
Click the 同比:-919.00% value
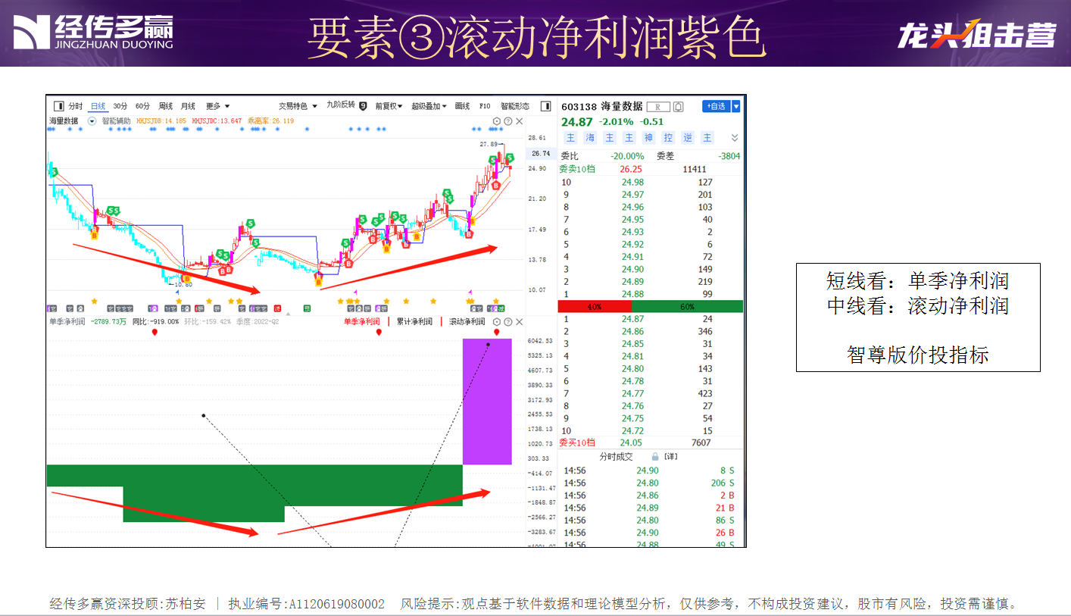pyautogui.click(x=156, y=321)
